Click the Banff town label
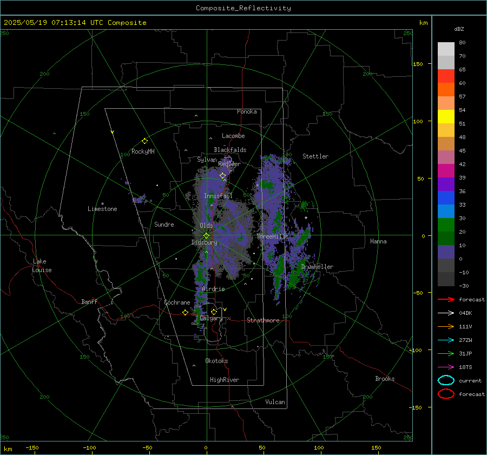This screenshot has width=487, height=455. [x=89, y=301]
